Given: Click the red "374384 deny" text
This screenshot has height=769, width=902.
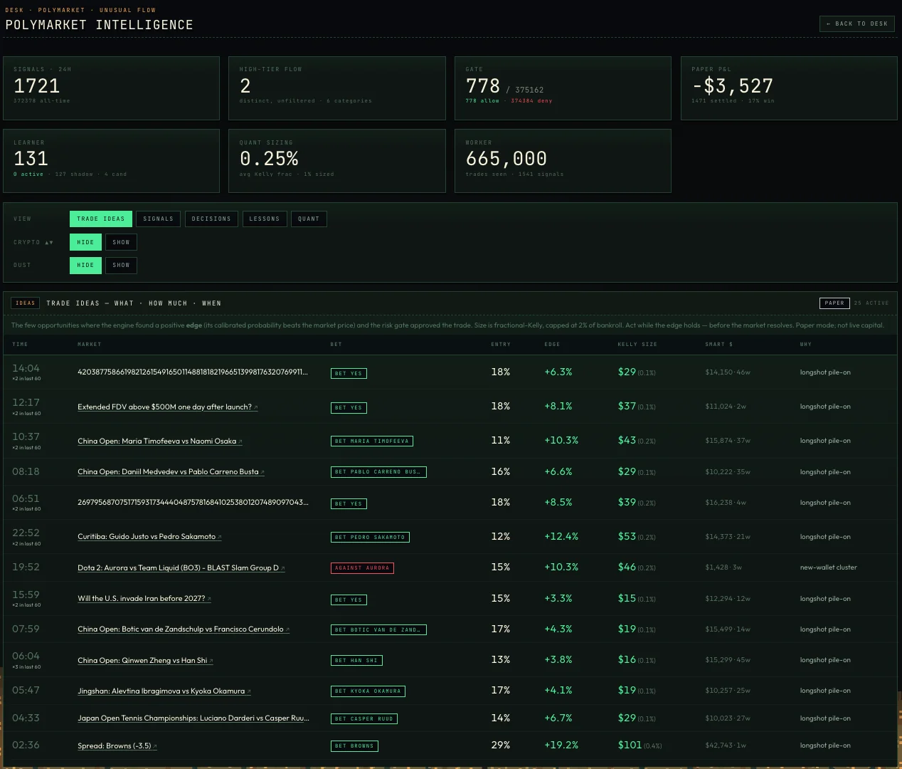Looking at the screenshot, I should tap(531, 101).
